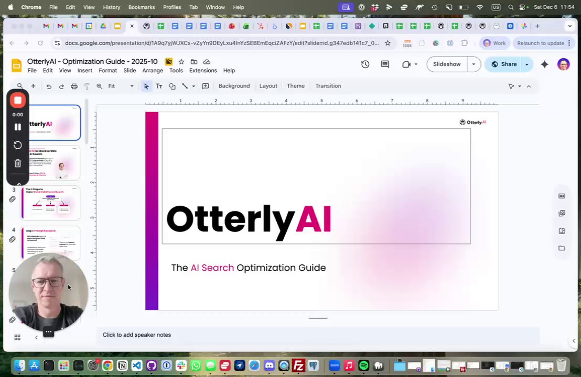This screenshot has height=377, width=581.
Task: Star the presentation document
Action: click(181, 62)
